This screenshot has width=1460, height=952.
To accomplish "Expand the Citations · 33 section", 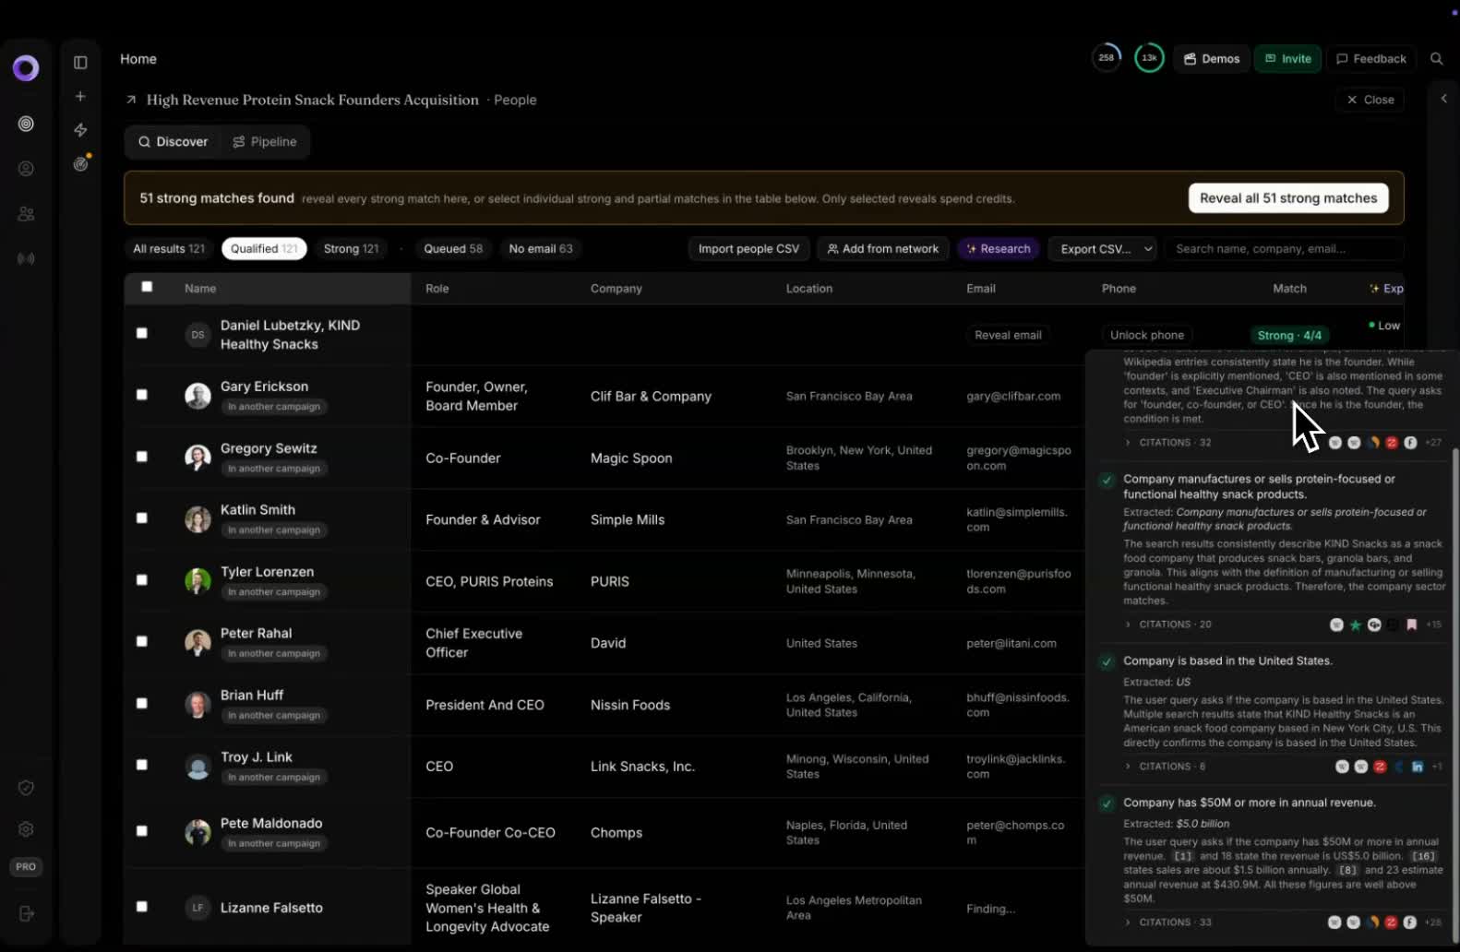I will [x=1167, y=922].
